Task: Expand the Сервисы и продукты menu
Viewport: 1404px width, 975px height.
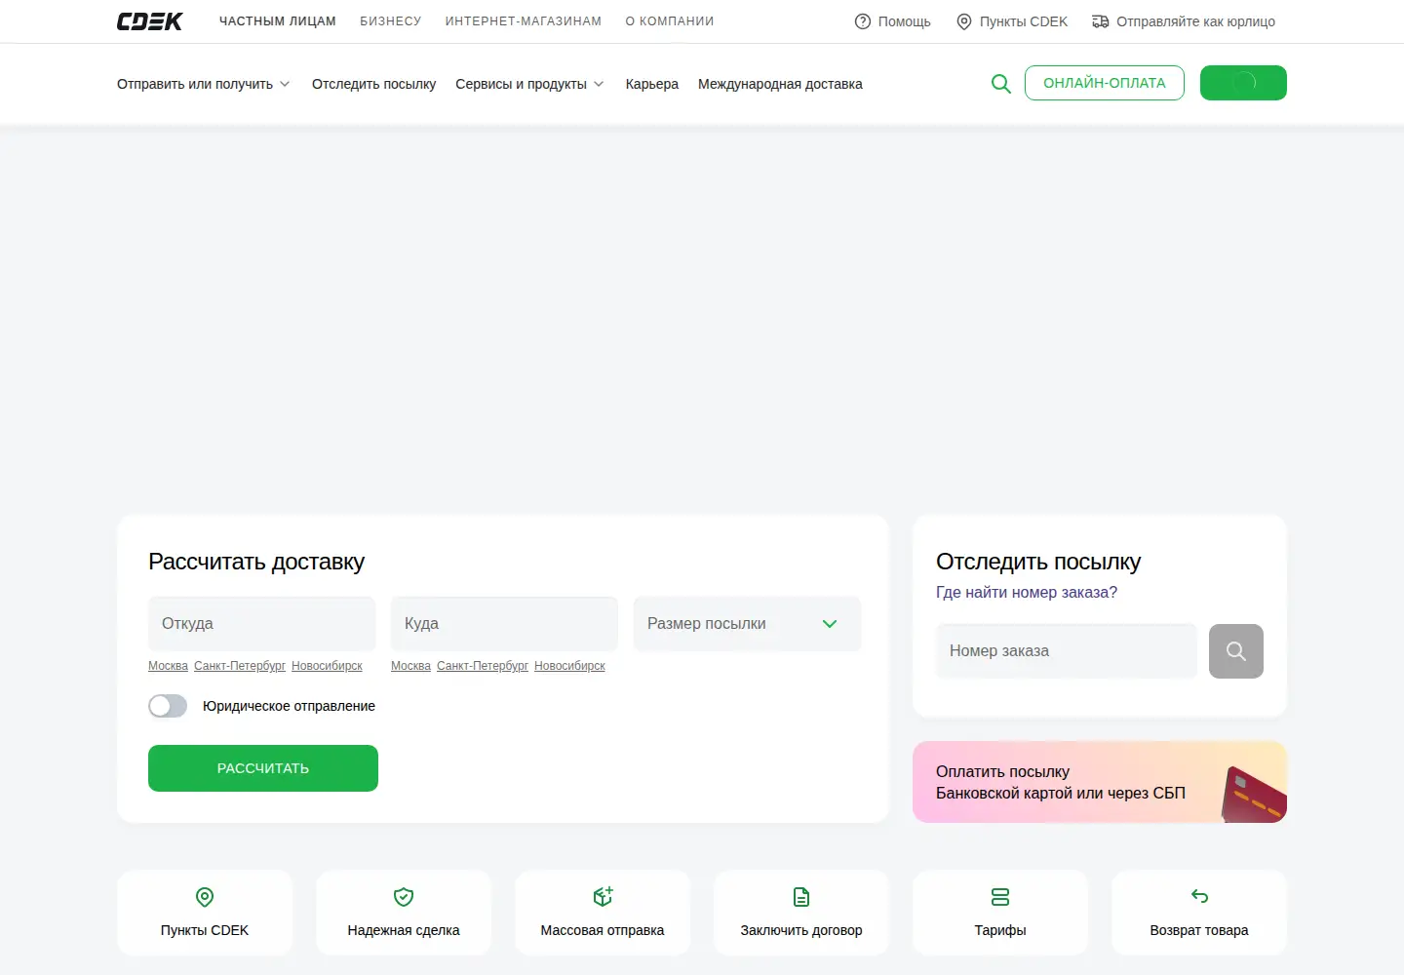Action: tap(529, 84)
